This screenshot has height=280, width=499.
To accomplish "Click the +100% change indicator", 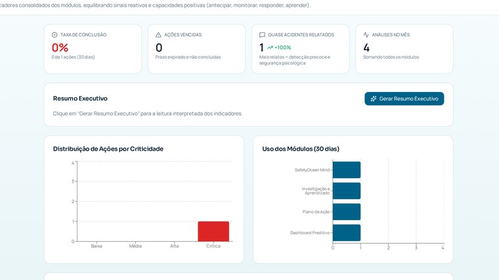I will tap(282, 47).
